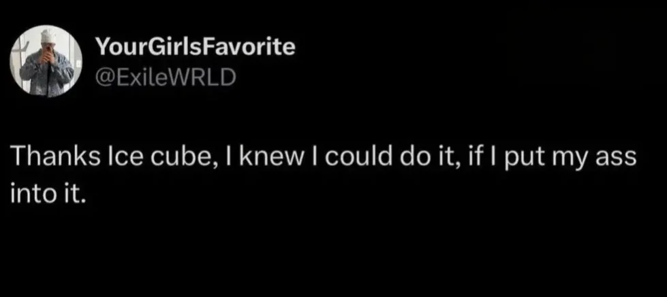Open the YourGirlsFavorite profile picture
This screenshot has height=297, width=667.
tap(46, 62)
